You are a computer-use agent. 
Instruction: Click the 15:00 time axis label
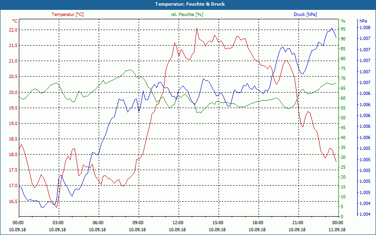pyautogui.click(x=219, y=222)
